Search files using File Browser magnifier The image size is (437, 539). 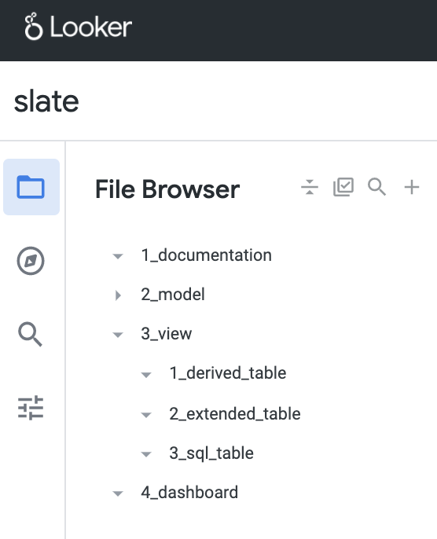pos(376,187)
